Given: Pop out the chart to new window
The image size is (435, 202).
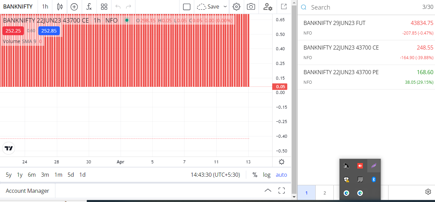Looking at the screenshot, I should tap(284, 6).
